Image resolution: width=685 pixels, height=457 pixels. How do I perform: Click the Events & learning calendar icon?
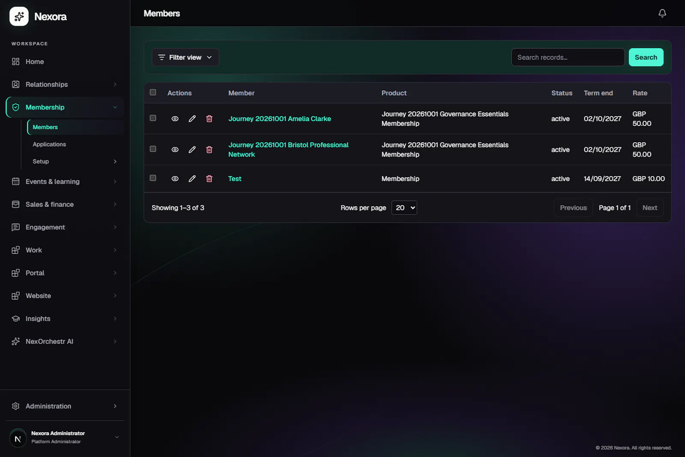coord(16,182)
